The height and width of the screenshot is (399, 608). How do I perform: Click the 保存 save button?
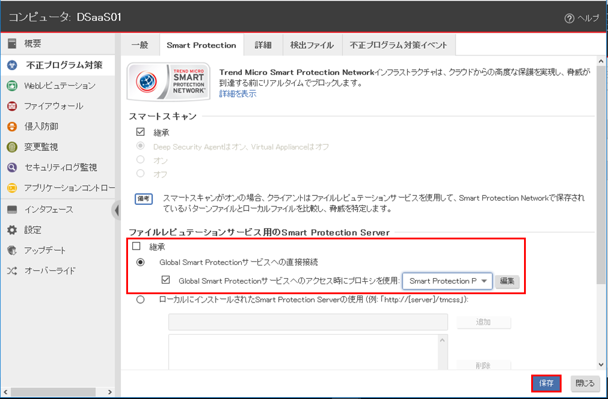(x=546, y=384)
